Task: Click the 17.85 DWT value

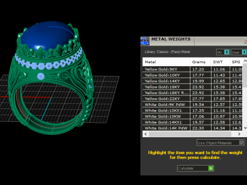Action: [219, 99]
